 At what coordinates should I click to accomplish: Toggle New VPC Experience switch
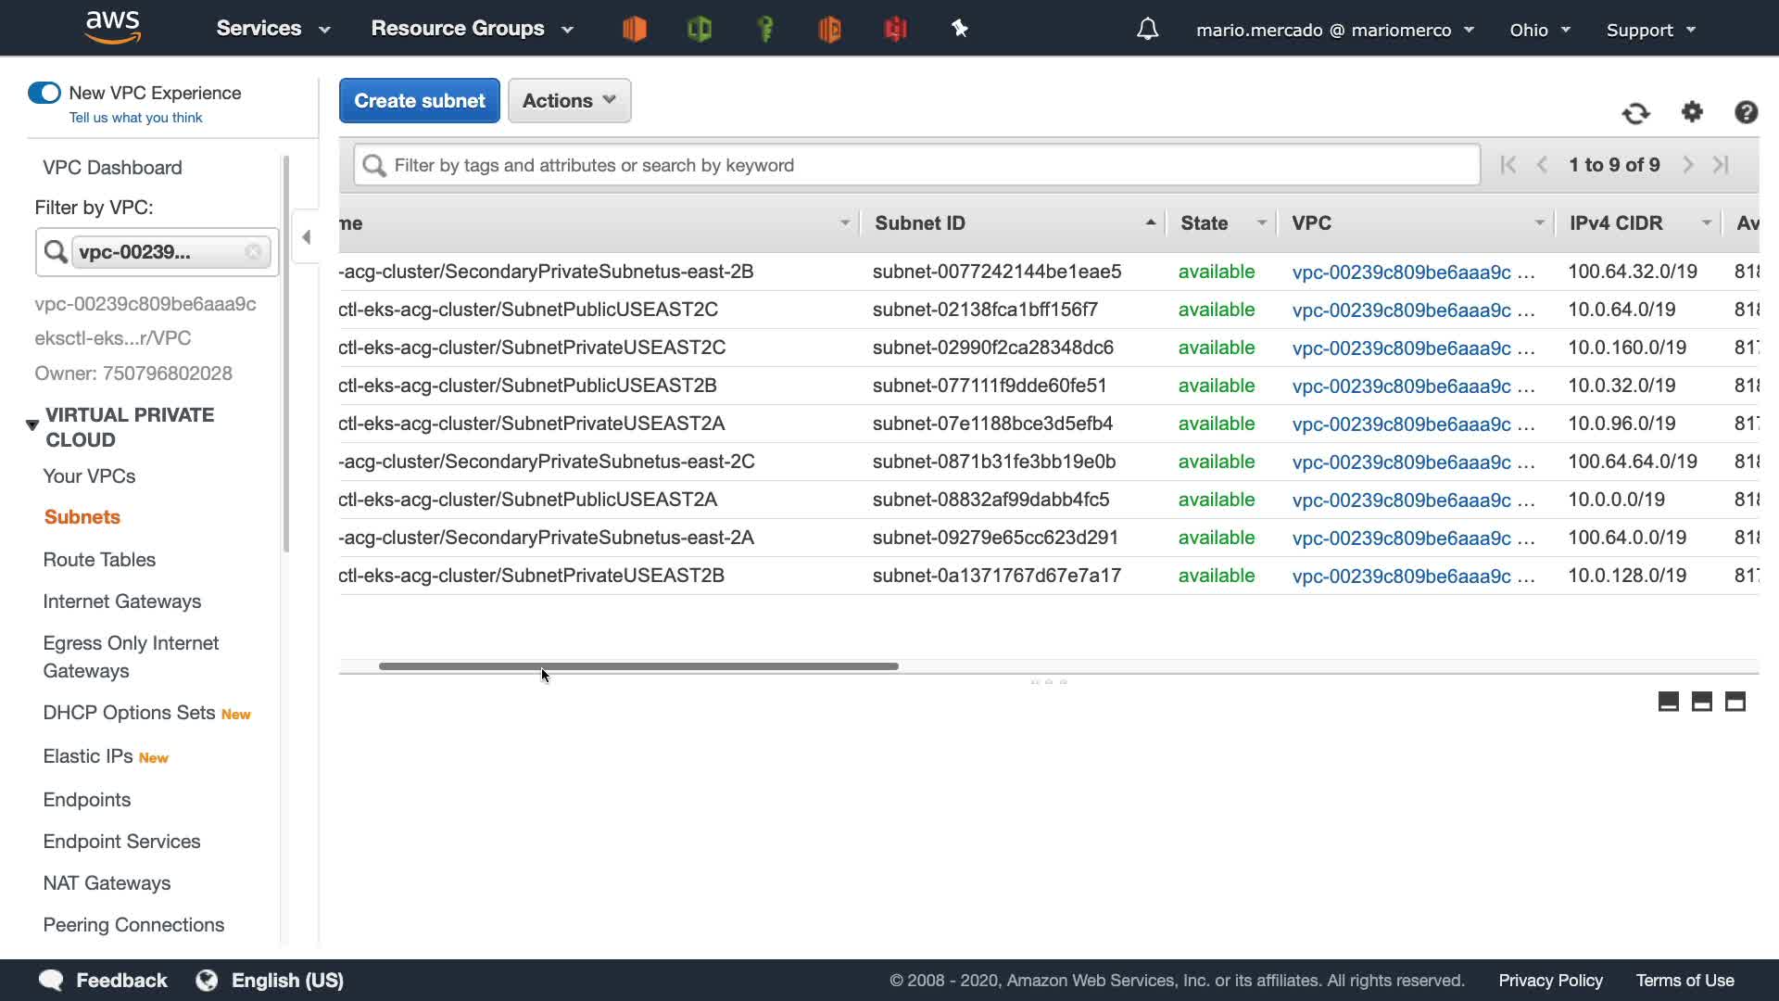pyautogui.click(x=44, y=93)
